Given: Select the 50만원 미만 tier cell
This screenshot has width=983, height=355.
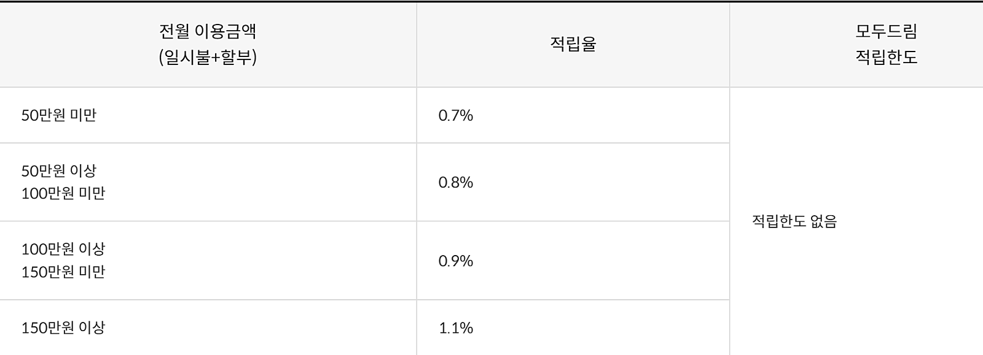Looking at the screenshot, I should (x=59, y=115).
